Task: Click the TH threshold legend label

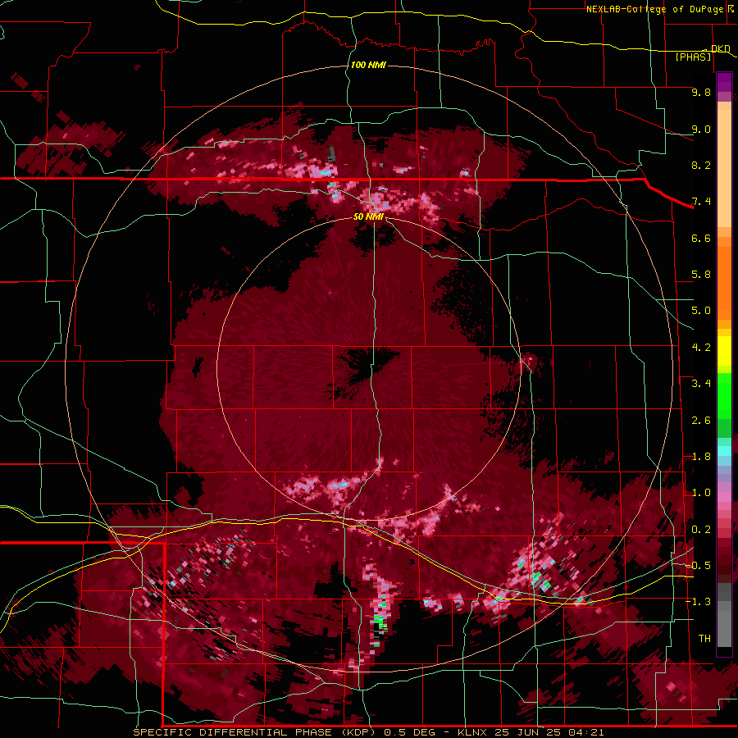Action: coord(704,639)
